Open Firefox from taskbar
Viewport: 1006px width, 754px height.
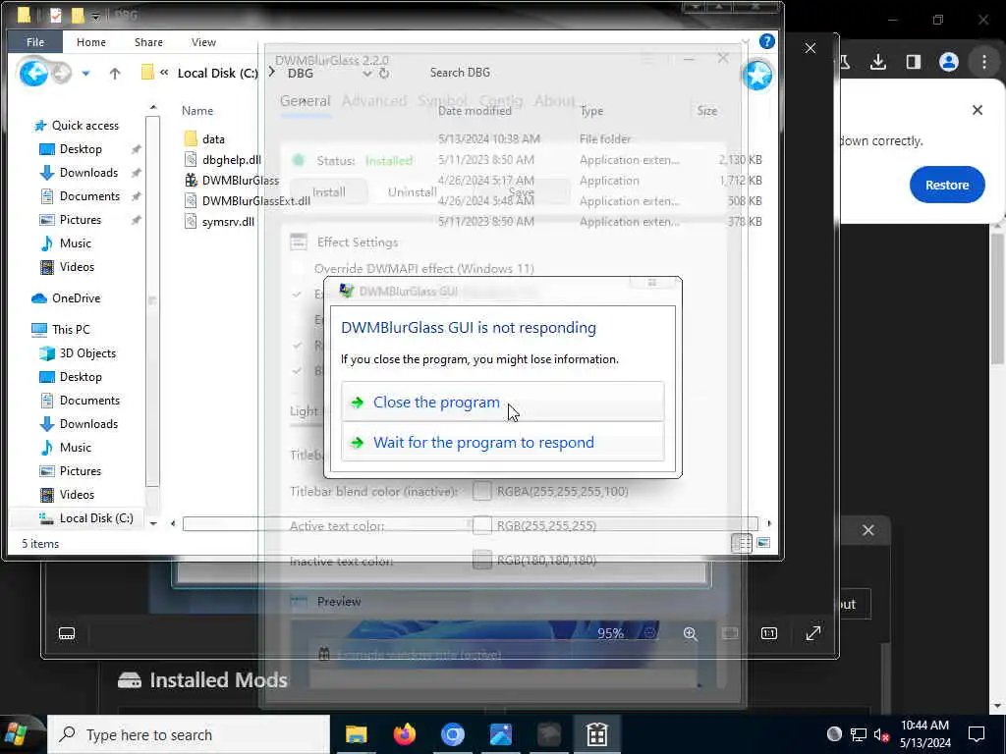point(404,734)
